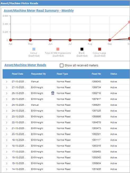Click the "23-10-2025…" date cell

pyautogui.click(x=19, y=117)
